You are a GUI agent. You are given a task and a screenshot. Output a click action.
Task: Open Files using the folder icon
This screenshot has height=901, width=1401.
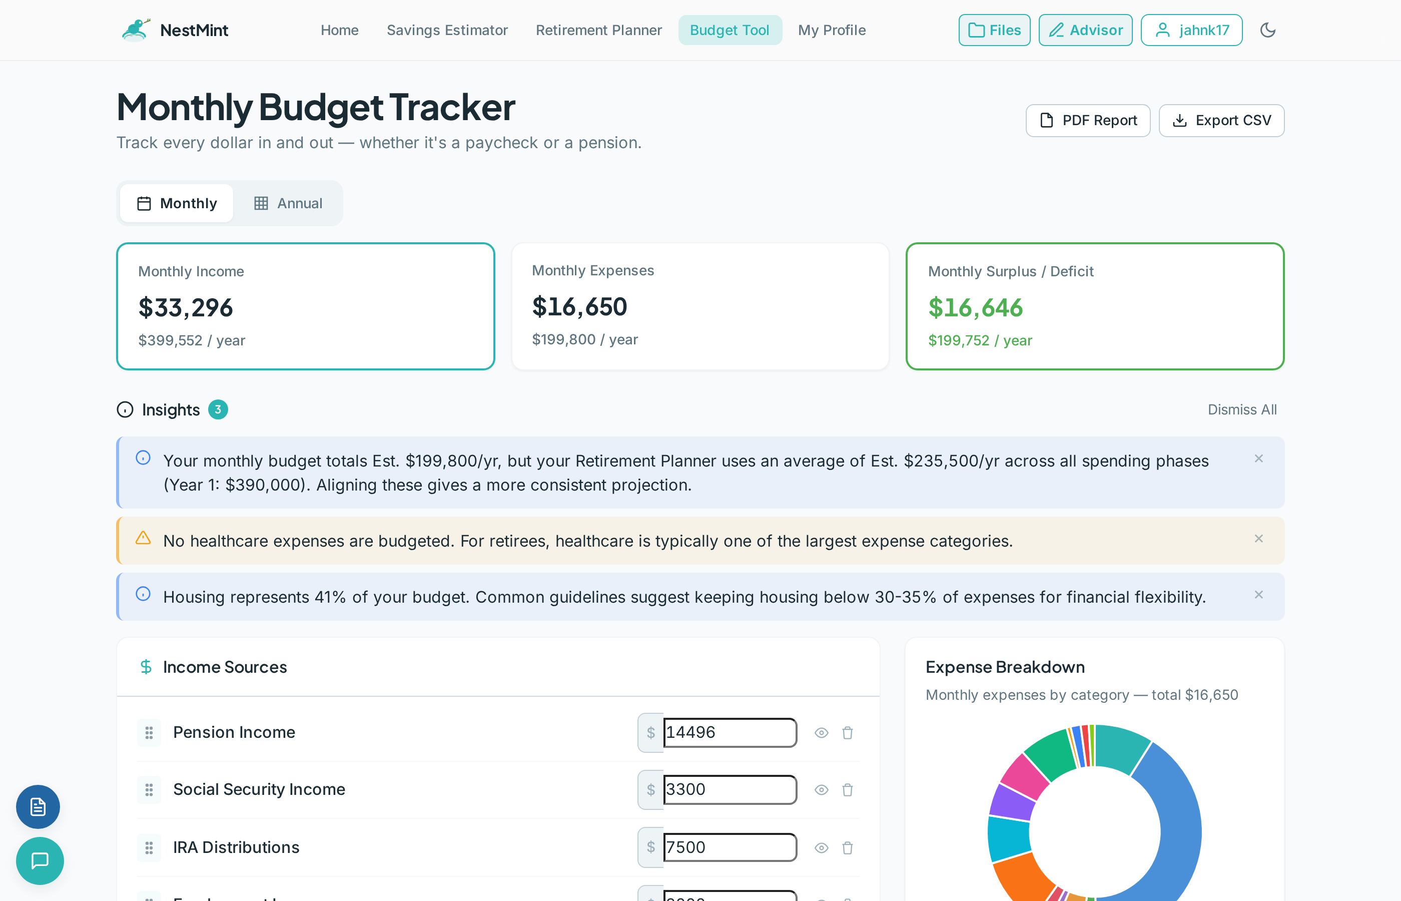993,30
